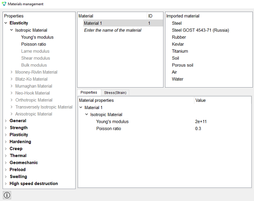Collapse the Elasticity category
The width and height of the screenshot is (254, 201).
tap(6, 23)
